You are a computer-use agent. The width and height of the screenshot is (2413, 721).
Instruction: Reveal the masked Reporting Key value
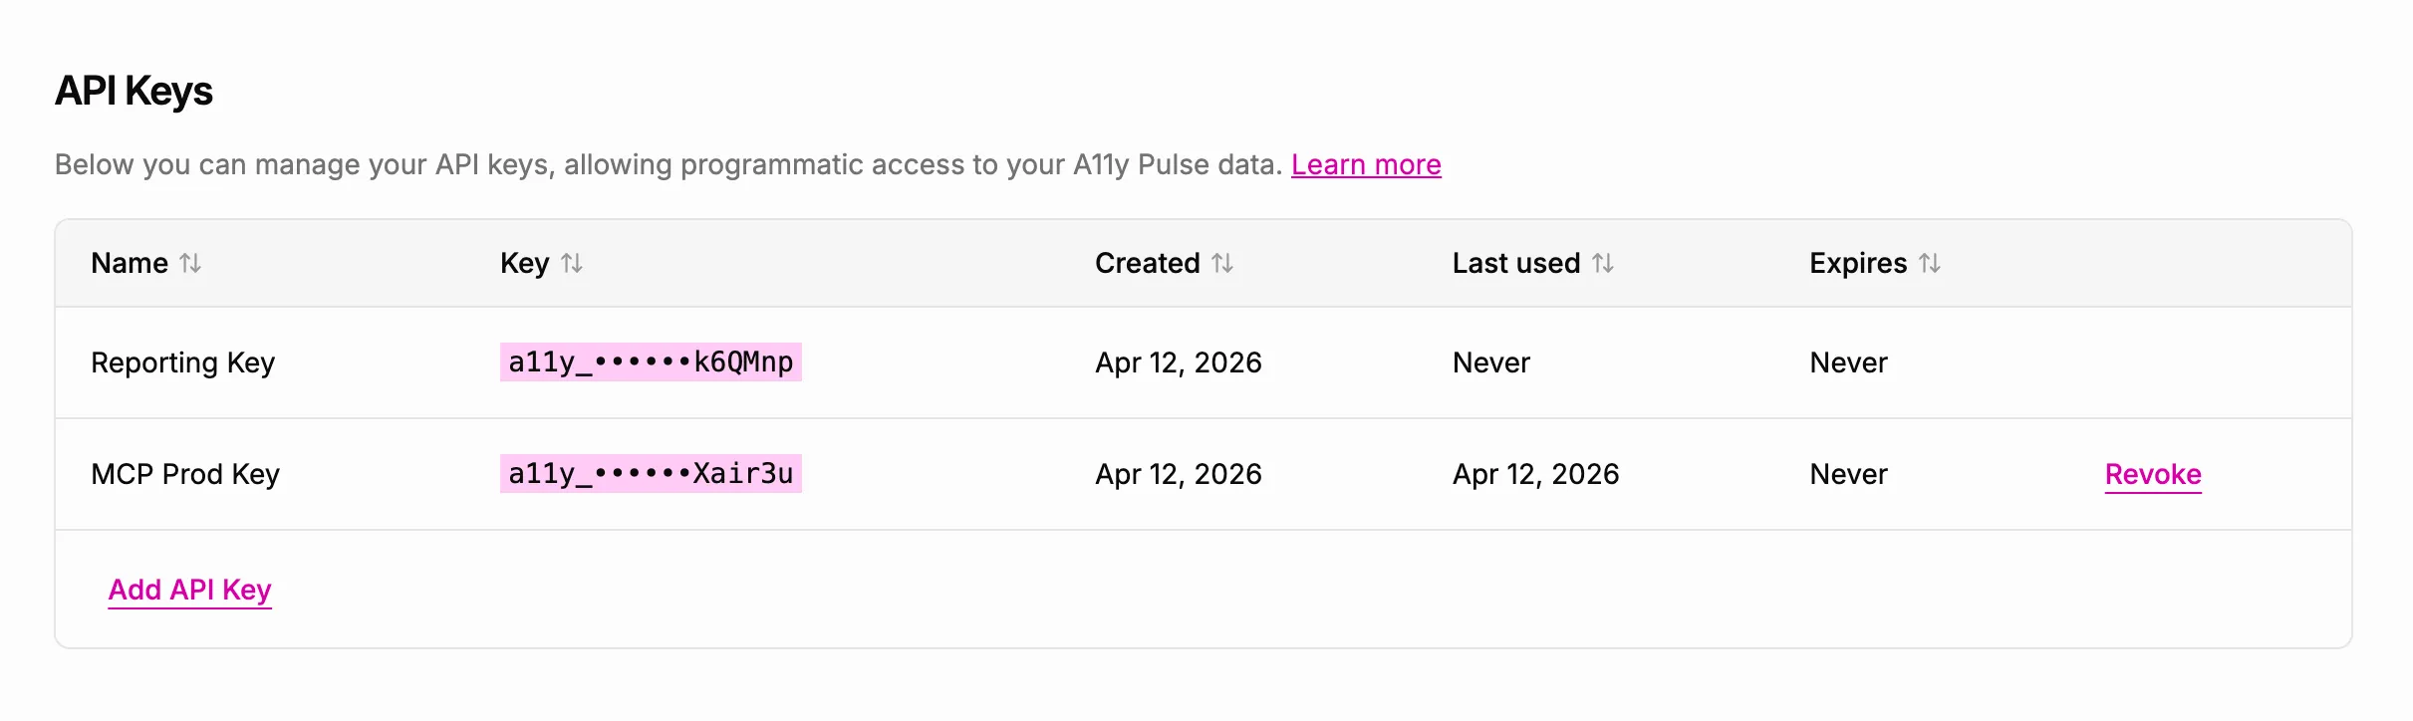(x=651, y=362)
